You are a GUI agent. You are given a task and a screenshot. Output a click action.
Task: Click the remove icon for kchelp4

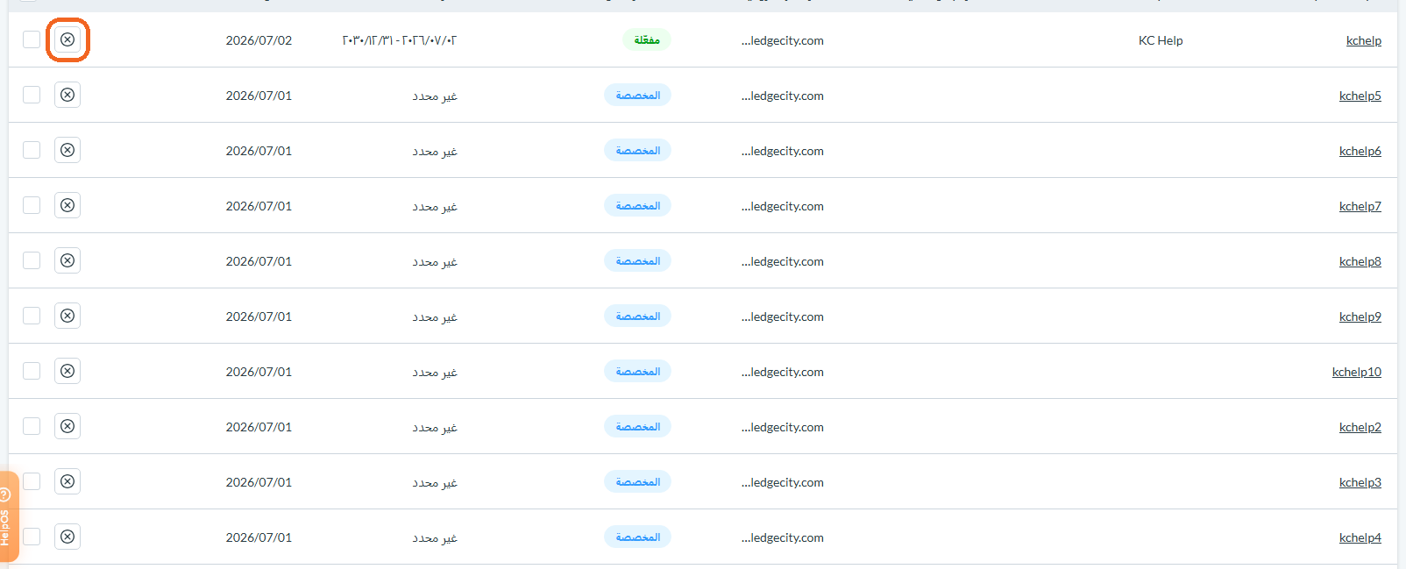coord(67,537)
